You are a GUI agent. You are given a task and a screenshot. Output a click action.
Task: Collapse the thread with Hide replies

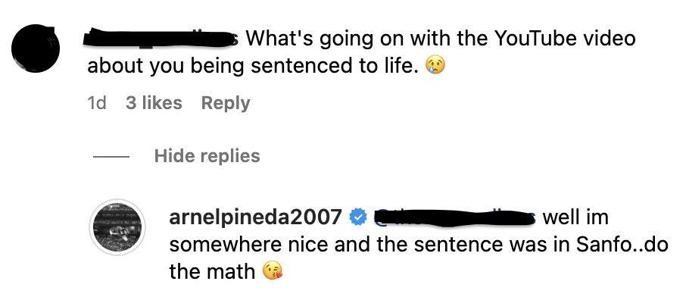pyautogui.click(x=207, y=156)
